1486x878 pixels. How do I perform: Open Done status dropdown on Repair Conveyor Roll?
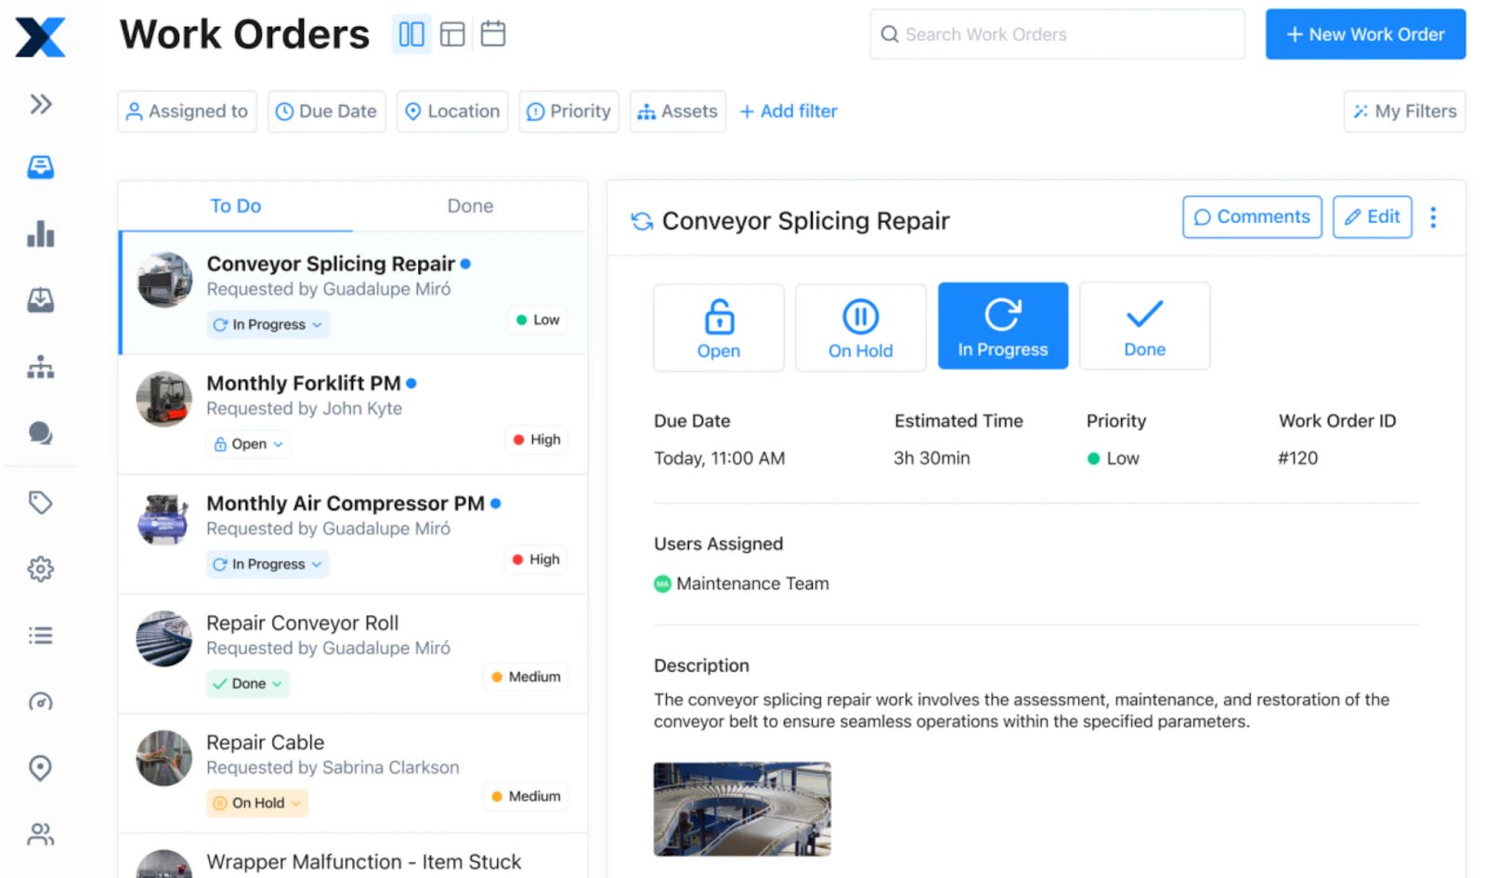(x=248, y=684)
